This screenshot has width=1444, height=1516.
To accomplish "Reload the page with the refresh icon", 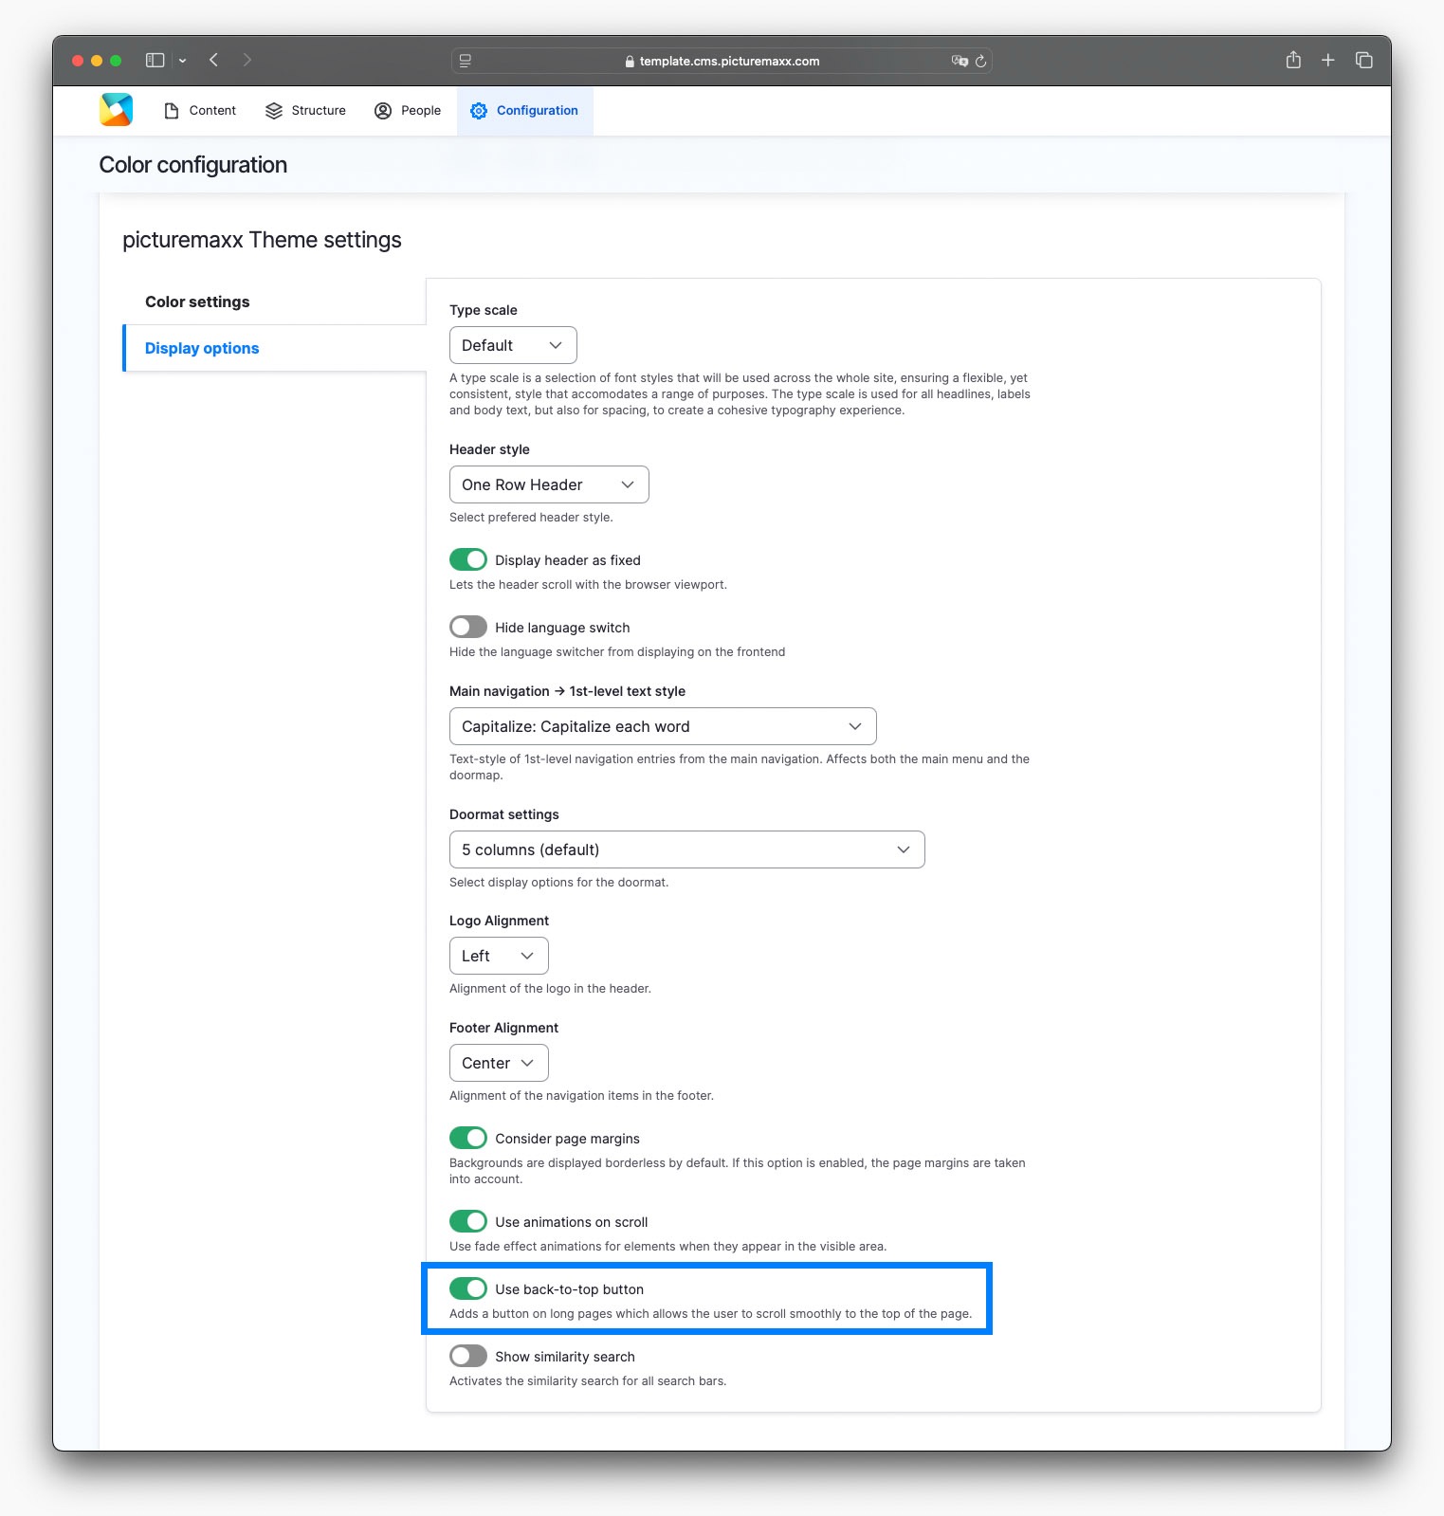I will click(x=981, y=61).
